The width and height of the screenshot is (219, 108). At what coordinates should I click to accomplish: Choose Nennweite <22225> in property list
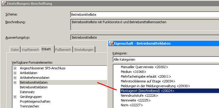(x=136, y=100)
